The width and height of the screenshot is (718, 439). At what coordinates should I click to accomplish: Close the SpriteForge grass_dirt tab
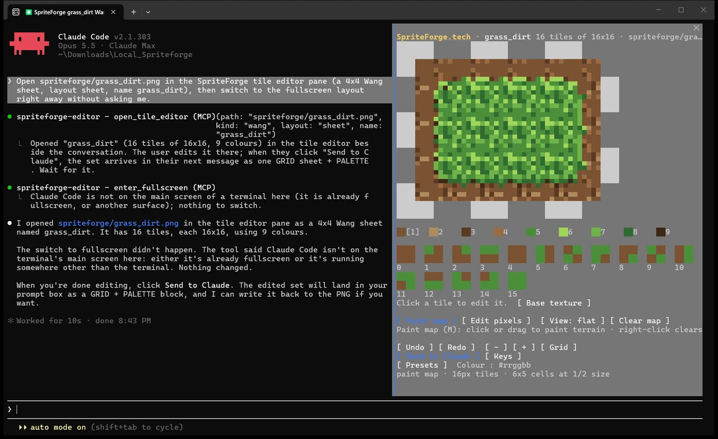tap(113, 12)
